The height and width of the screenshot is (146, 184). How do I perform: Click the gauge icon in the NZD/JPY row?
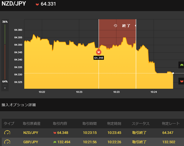pyautogui.click(x=7, y=133)
